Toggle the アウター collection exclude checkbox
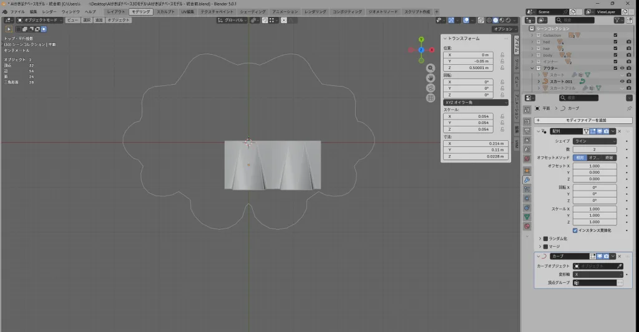This screenshot has height=332, width=639. click(615, 68)
